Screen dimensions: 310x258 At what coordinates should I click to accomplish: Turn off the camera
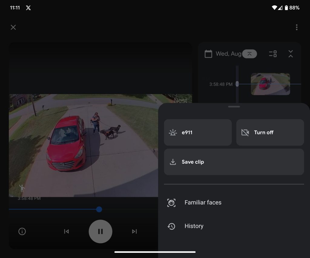pyautogui.click(x=270, y=132)
